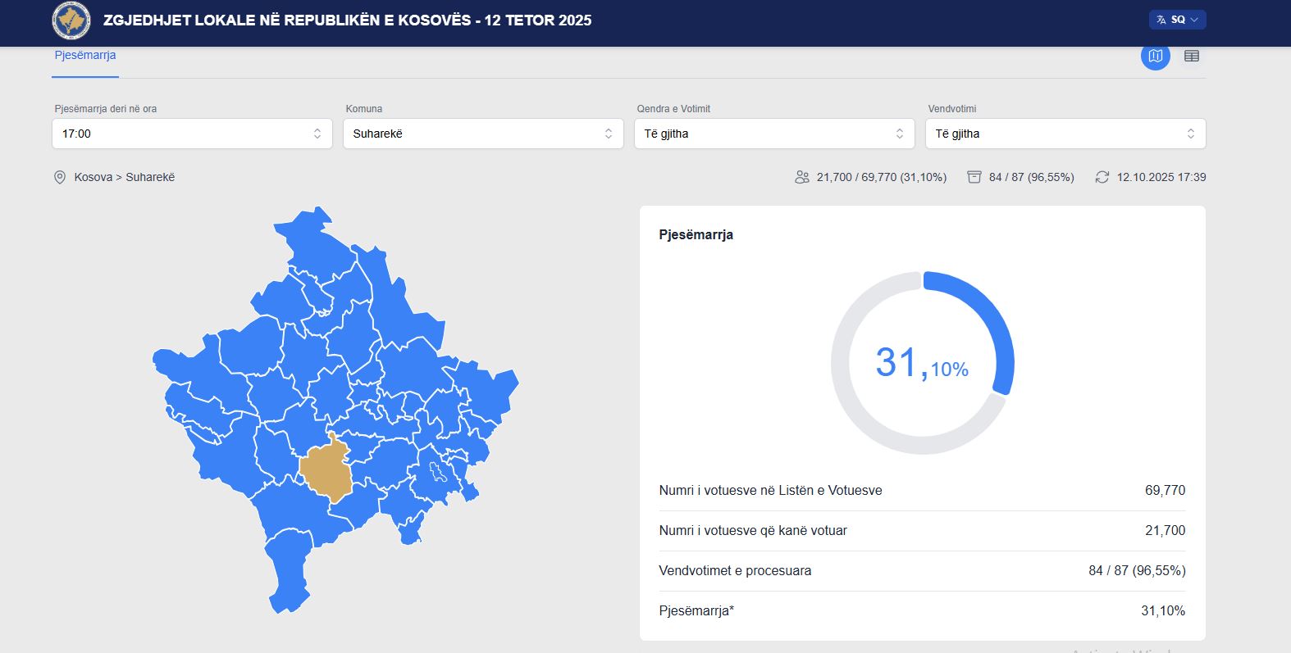Click the voters people icon
Viewport: 1291px width, 653px height.
801,177
